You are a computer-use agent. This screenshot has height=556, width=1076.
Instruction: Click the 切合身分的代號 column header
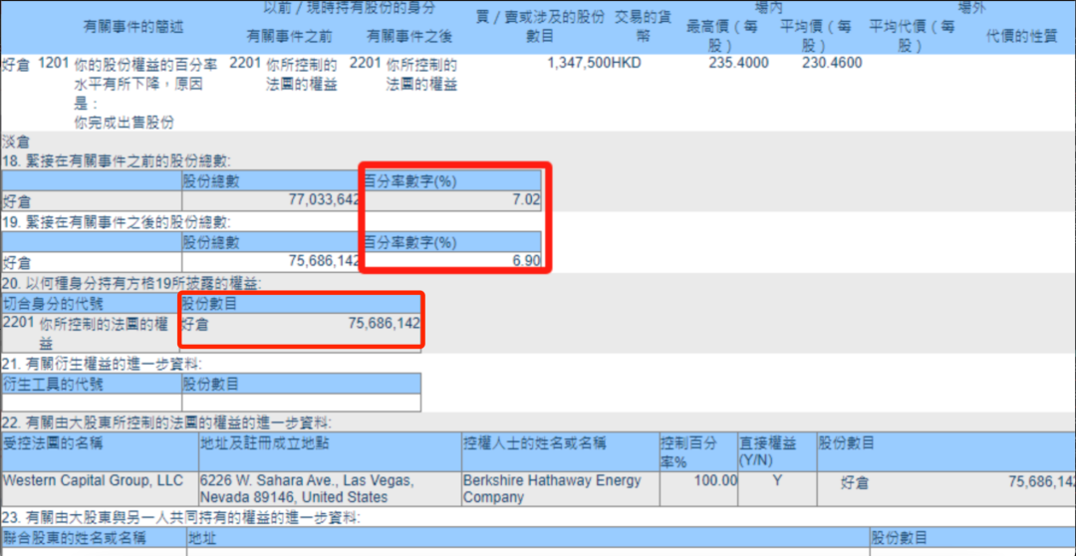(54, 304)
